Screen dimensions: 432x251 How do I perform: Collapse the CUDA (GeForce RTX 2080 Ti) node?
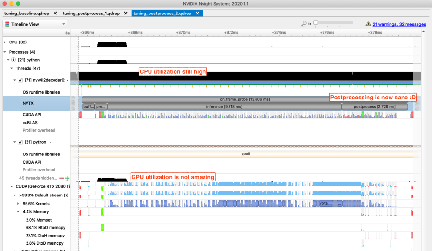(11, 186)
